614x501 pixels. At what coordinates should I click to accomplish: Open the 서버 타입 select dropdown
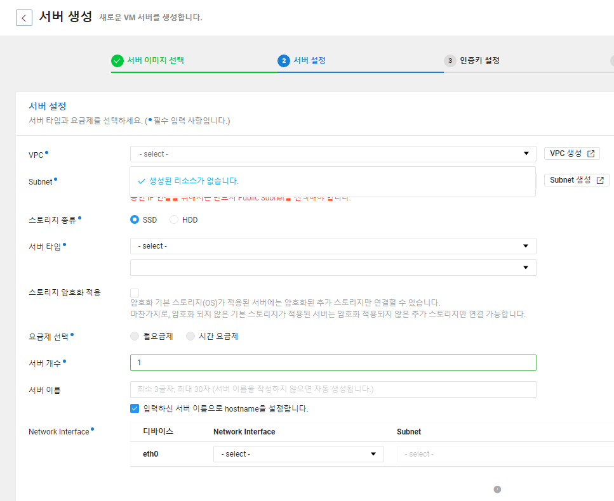(333, 246)
